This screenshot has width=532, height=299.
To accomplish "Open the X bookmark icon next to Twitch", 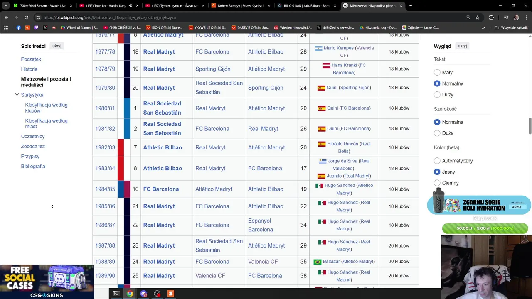I will [x=45, y=28].
